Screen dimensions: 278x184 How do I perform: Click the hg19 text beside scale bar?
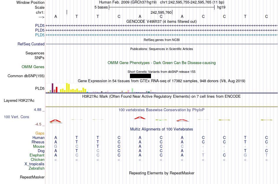221,7
